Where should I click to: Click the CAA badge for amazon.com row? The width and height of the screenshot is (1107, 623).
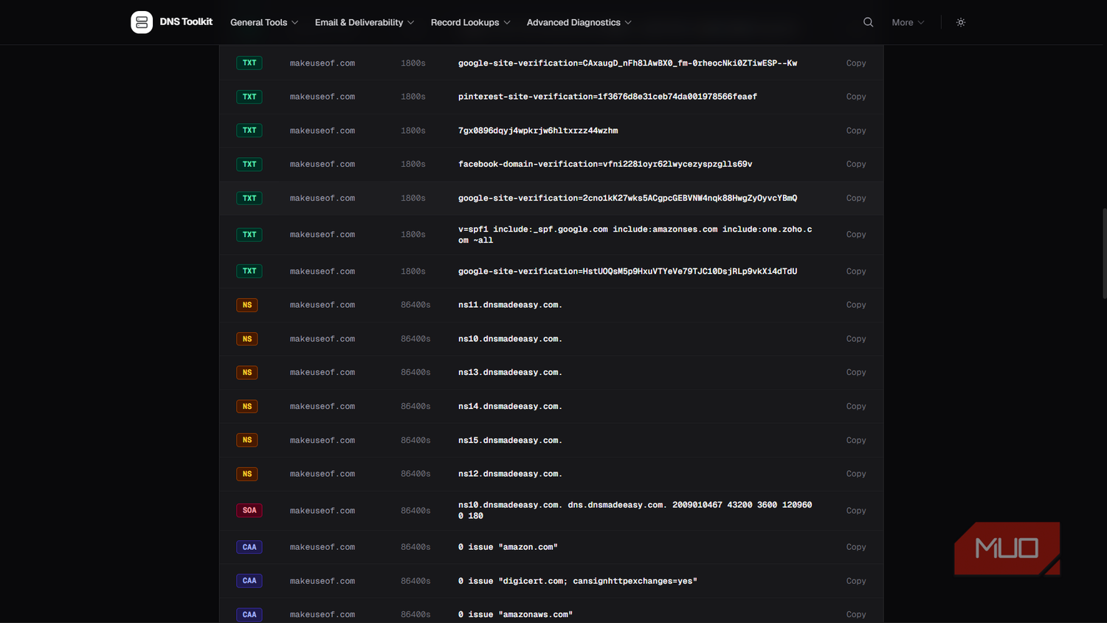click(x=249, y=547)
